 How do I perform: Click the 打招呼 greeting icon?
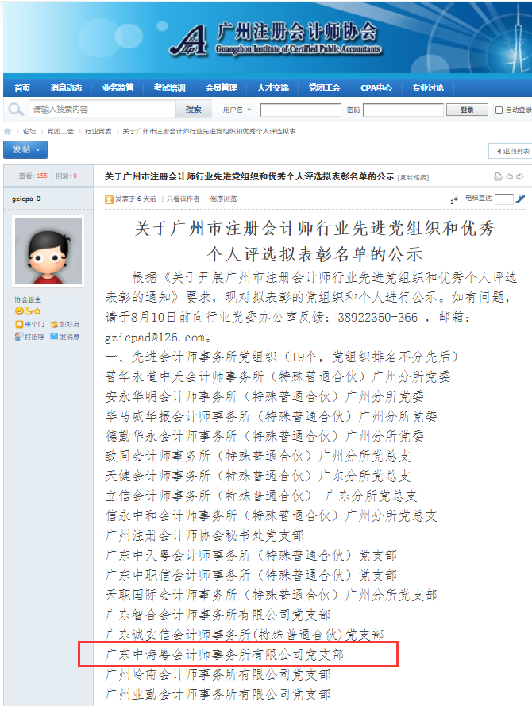coord(19,337)
